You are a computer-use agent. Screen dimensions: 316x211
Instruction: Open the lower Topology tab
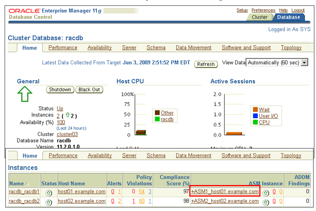pyautogui.click(x=291, y=155)
